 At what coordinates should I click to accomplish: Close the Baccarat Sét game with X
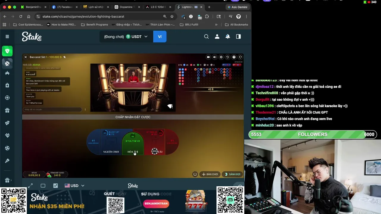26,57
